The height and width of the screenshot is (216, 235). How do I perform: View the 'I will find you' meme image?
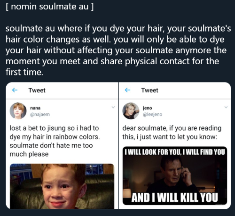175,176
